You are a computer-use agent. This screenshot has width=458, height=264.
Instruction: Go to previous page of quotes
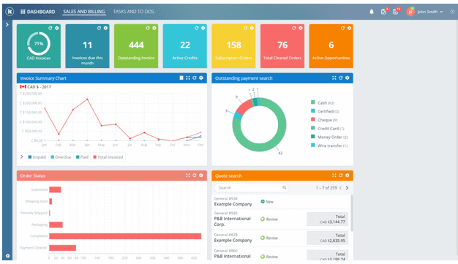[x=341, y=188]
